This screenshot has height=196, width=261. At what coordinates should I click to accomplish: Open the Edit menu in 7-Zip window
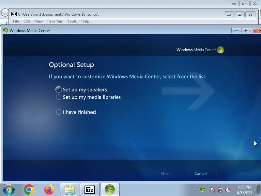pos(27,21)
